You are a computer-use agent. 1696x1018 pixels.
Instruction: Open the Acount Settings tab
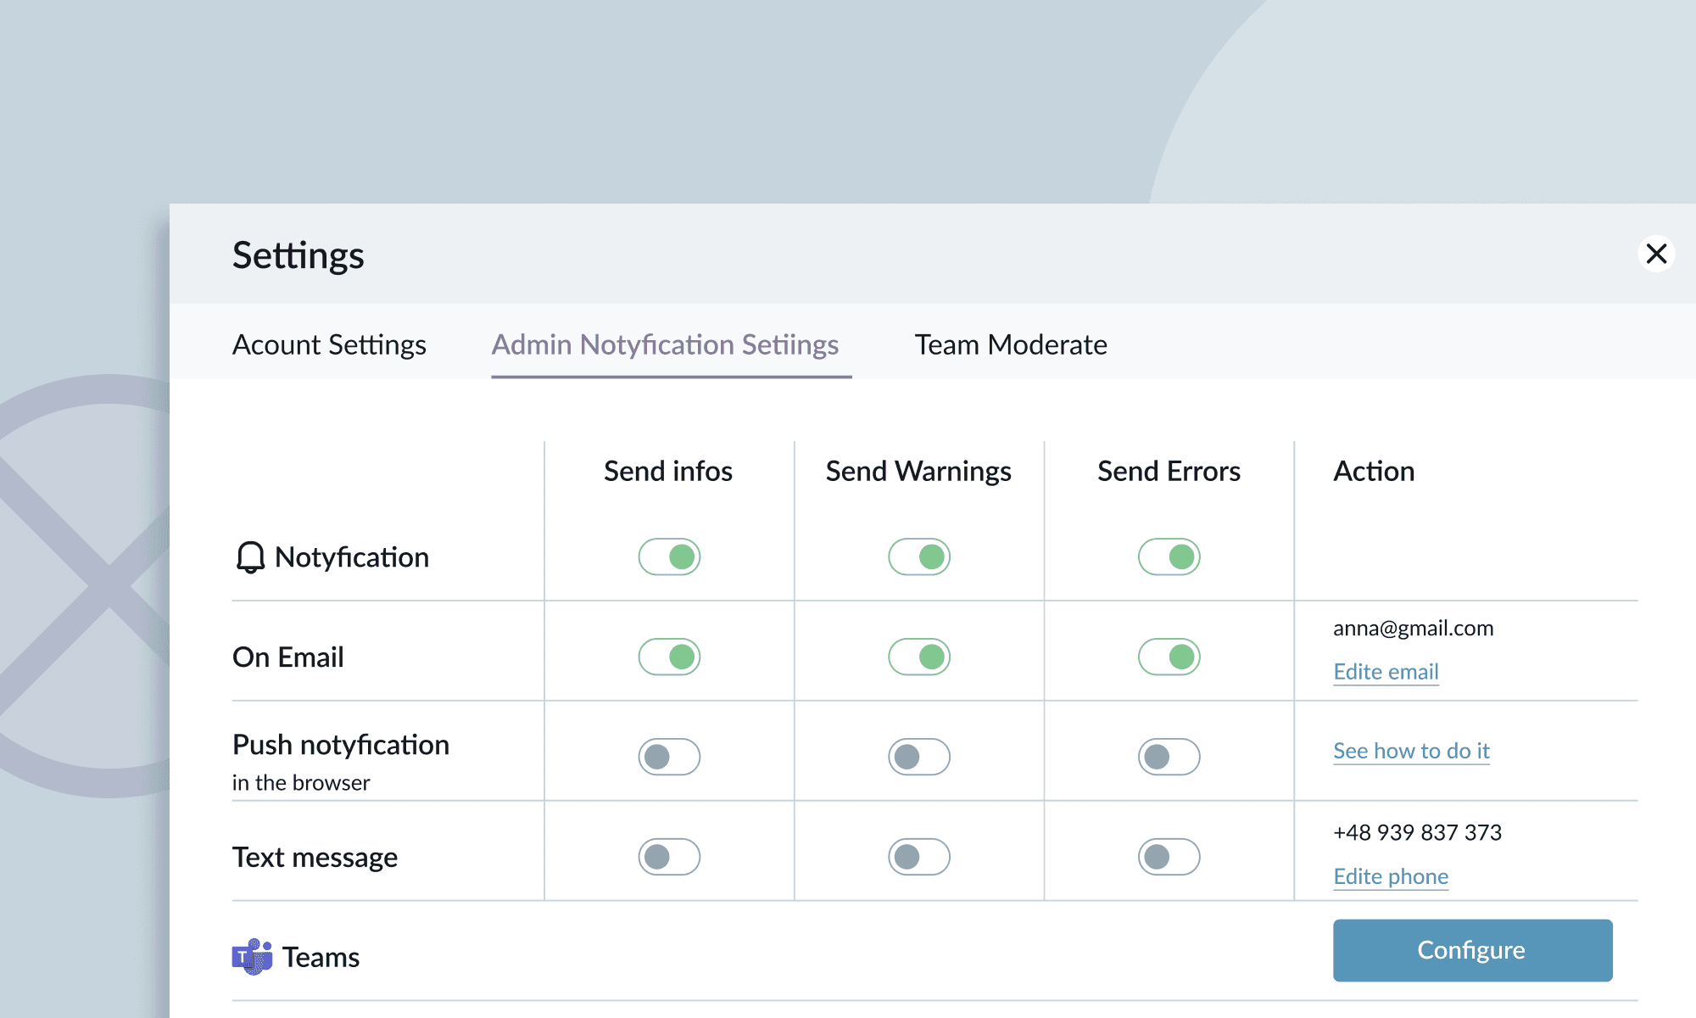coord(329,344)
